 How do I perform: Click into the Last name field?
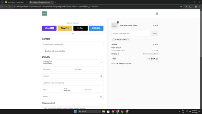tap(88, 69)
